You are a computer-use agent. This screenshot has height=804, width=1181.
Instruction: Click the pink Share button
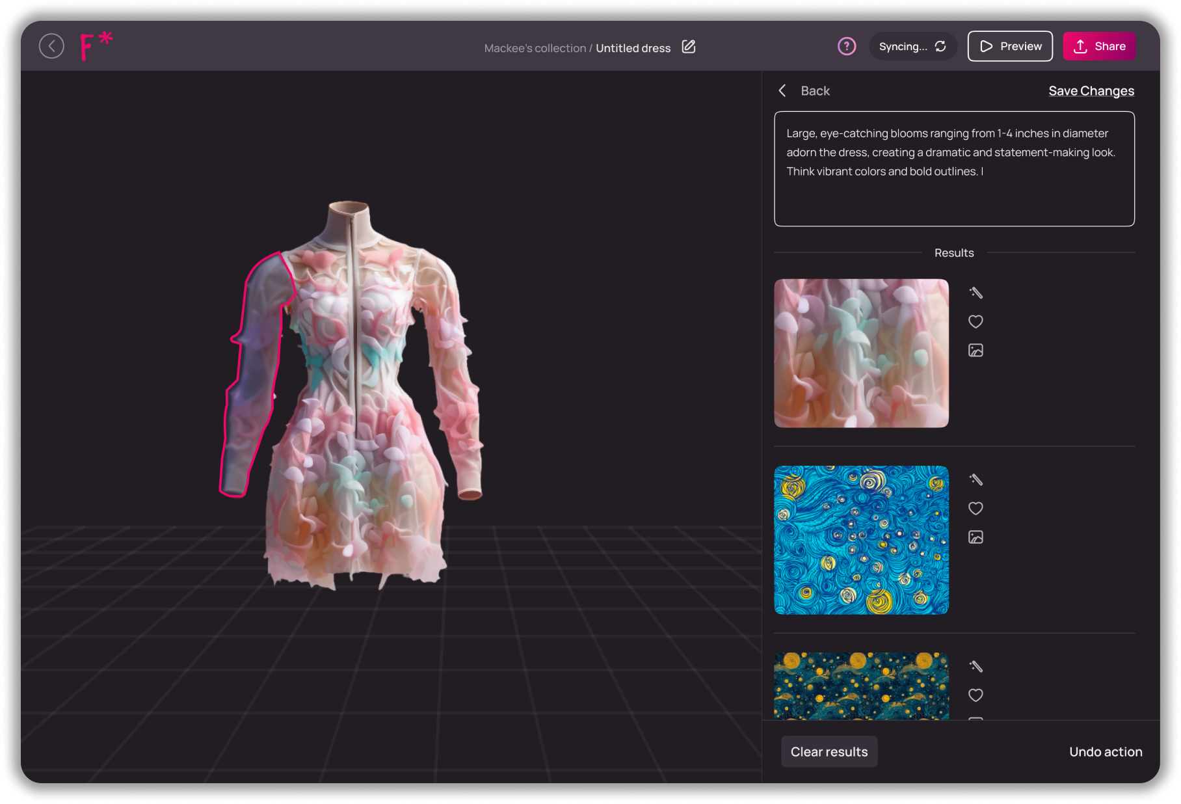(x=1099, y=46)
